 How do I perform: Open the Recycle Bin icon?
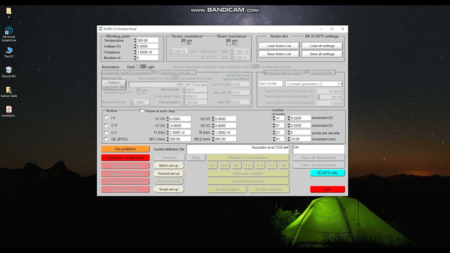[9, 72]
